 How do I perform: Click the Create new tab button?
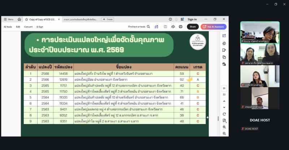[x=108, y=19]
